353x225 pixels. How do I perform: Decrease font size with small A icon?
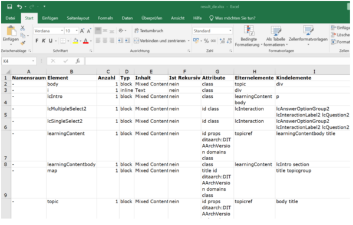[89, 31]
